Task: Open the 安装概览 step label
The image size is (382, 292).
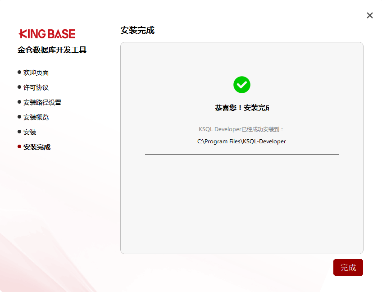Action: tap(36, 117)
